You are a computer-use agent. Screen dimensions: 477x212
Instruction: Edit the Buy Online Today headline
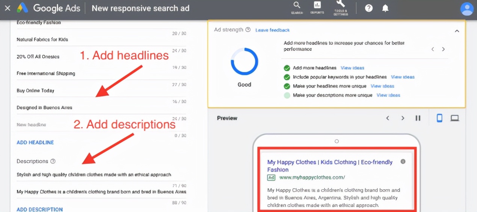click(x=101, y=91)
